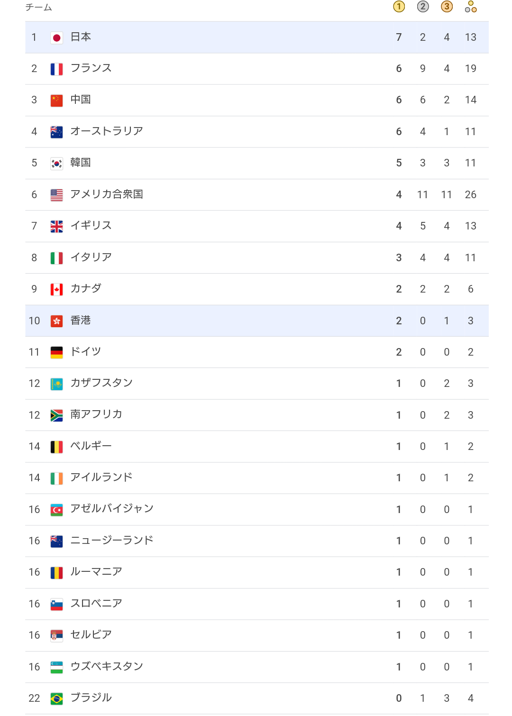Image resolution: width=512 pixels, height=716 pixels.
Task: Select the オーストラリア team name
Action: (107, 131)
